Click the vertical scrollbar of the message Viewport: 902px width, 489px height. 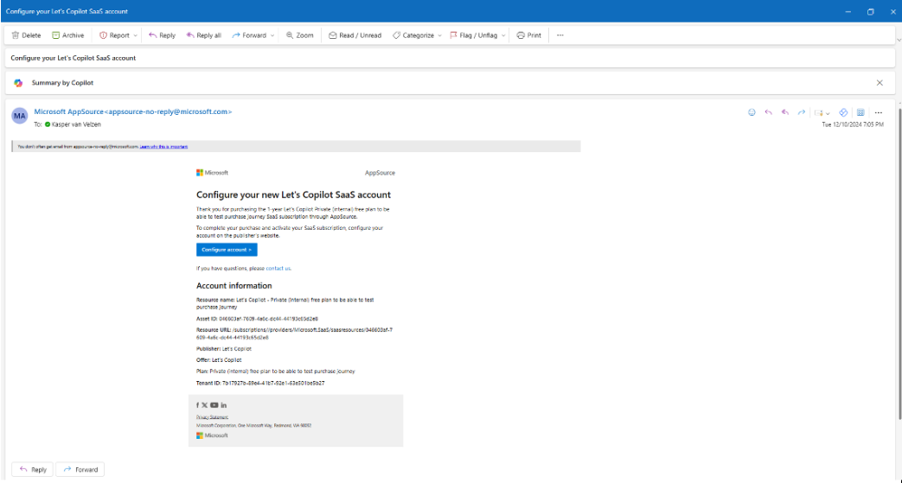(x=899, y=264)
